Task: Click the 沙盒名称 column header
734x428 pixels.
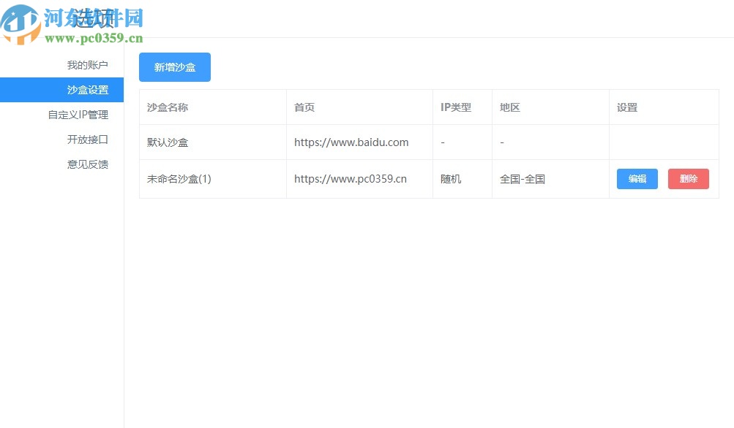Action: tap(168, 107)
